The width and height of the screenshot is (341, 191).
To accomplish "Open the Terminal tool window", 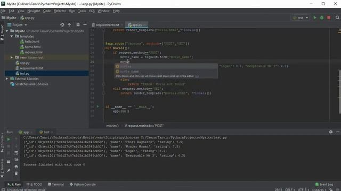I will pos(55,184).
